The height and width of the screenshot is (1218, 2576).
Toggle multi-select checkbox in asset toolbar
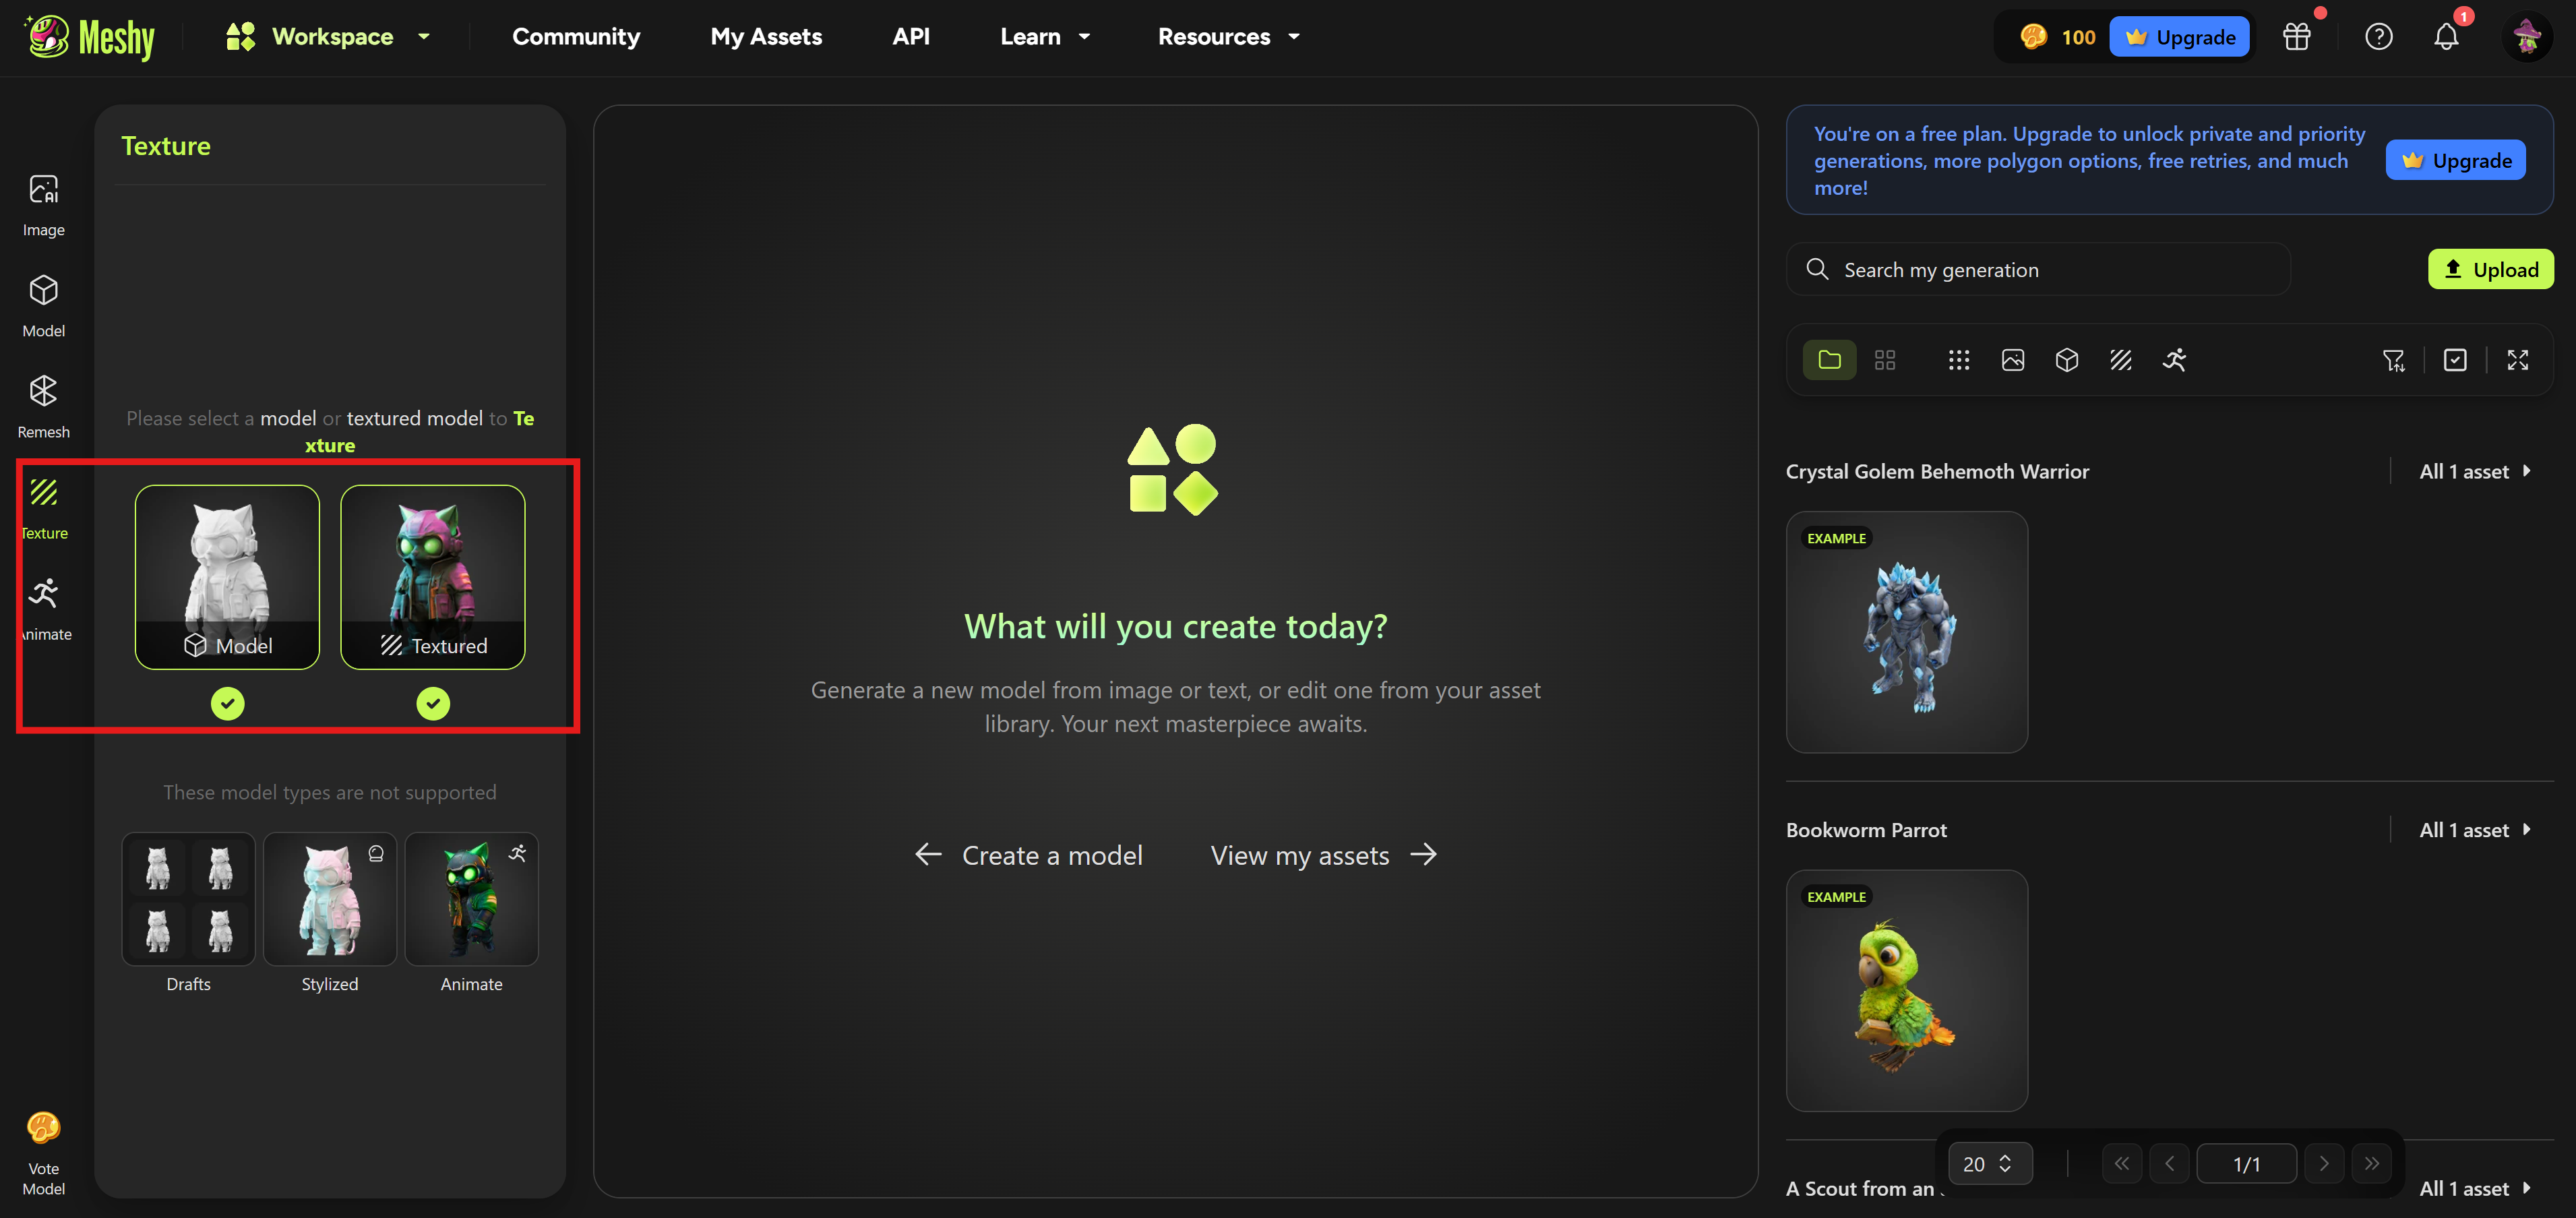2455,360
